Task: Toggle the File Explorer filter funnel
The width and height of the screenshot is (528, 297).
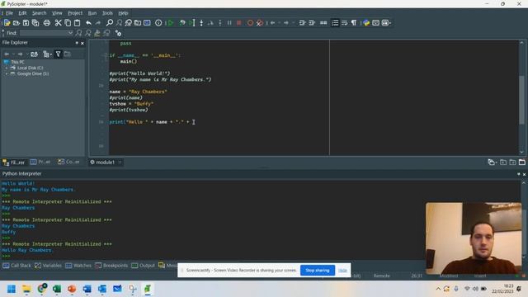Action: 58,54
